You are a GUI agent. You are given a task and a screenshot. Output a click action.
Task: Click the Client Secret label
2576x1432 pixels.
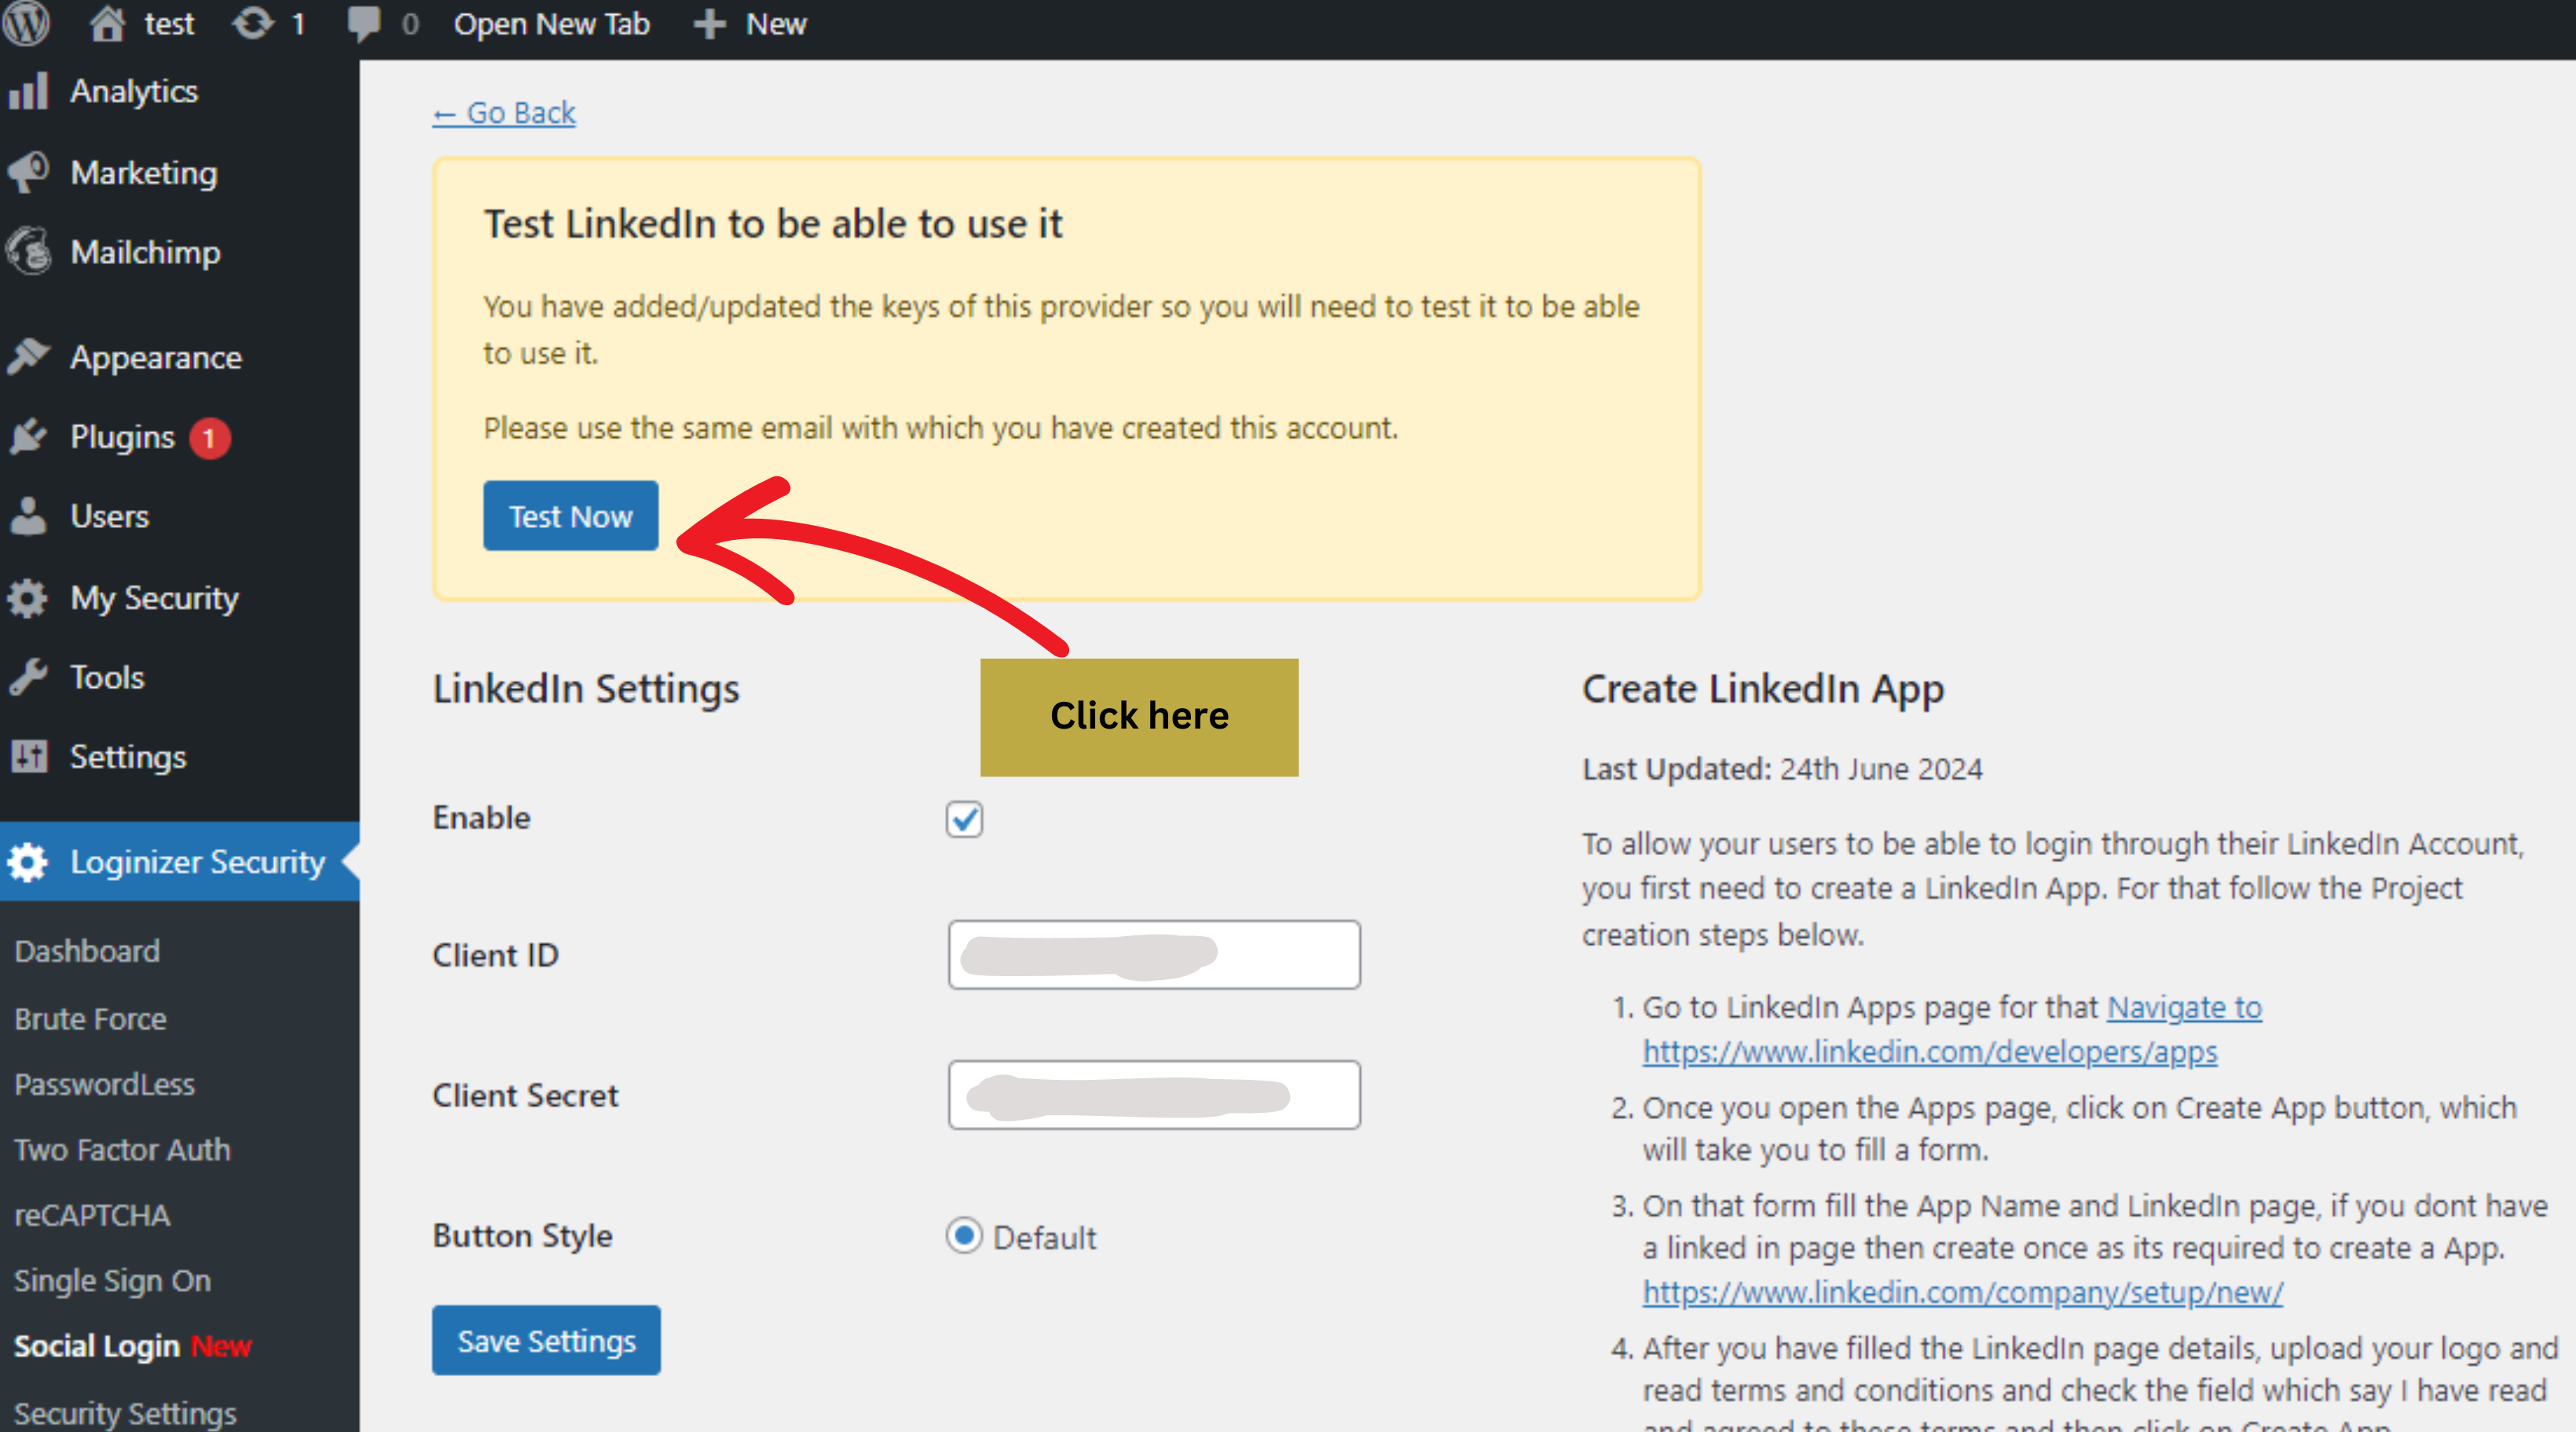pyautogui.click(x=525, y=1095)
